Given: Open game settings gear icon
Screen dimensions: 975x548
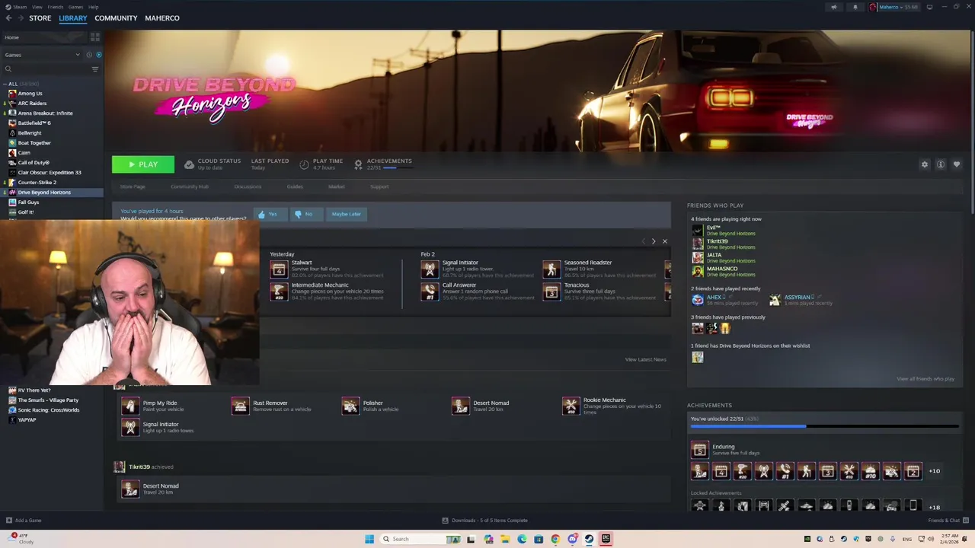Looking at the screenshot, I should 925,164.
